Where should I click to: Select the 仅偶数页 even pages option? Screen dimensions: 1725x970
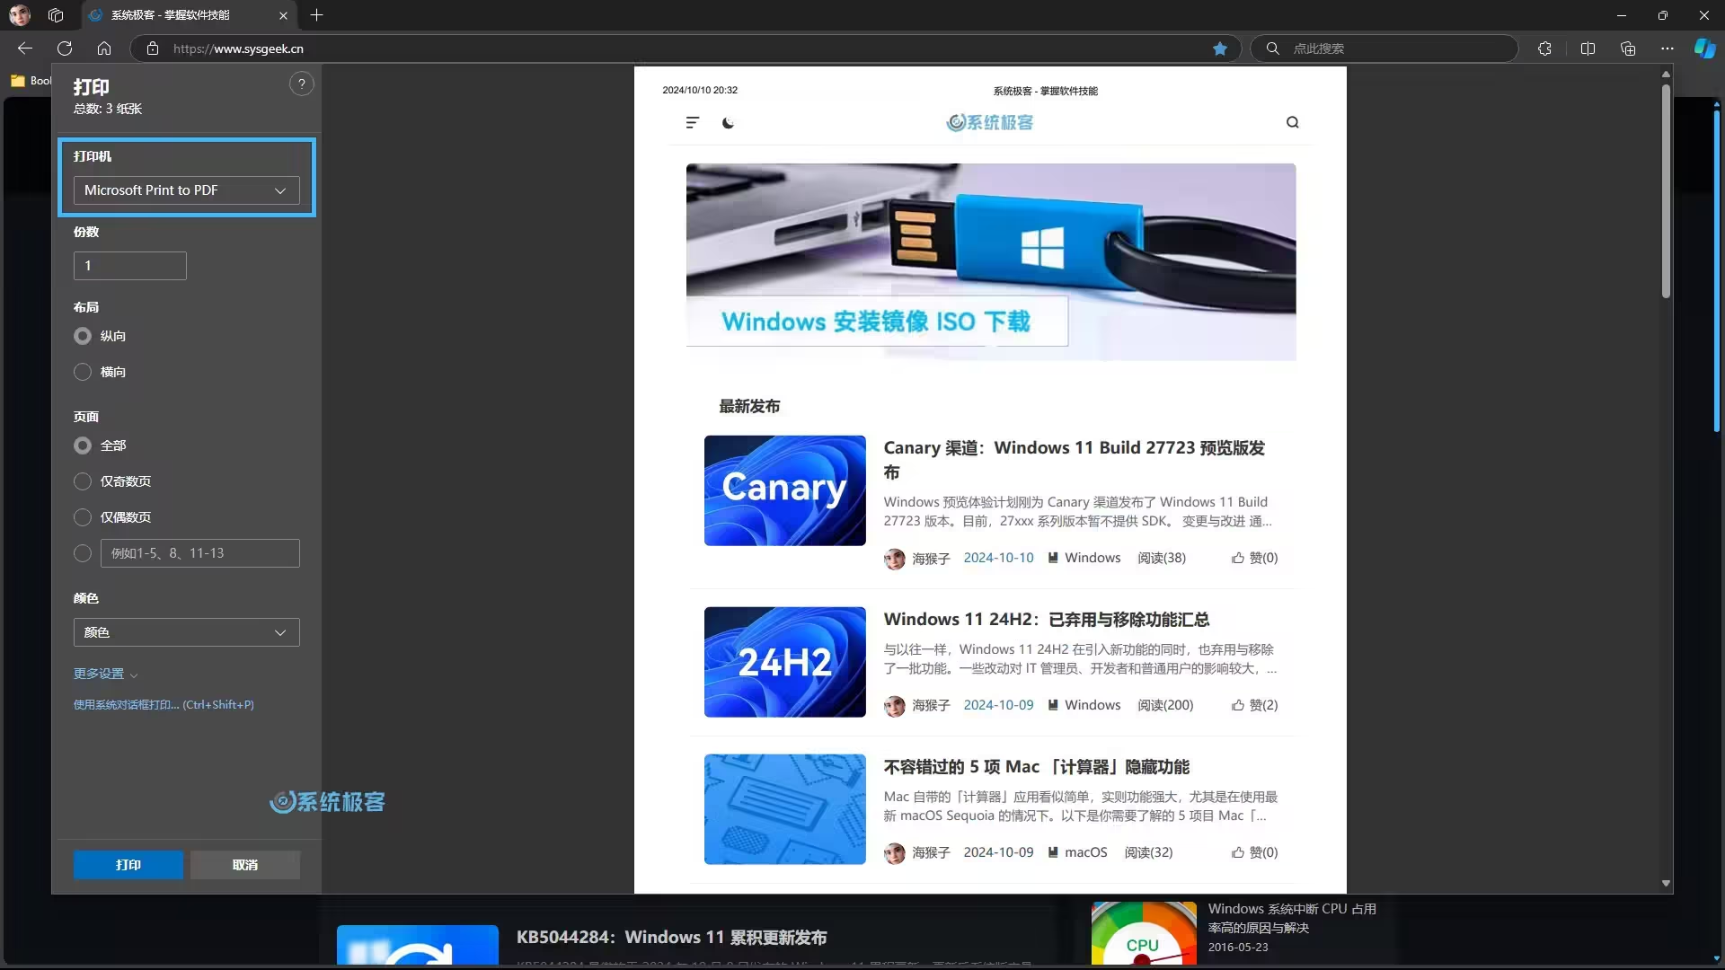point(83,517)
